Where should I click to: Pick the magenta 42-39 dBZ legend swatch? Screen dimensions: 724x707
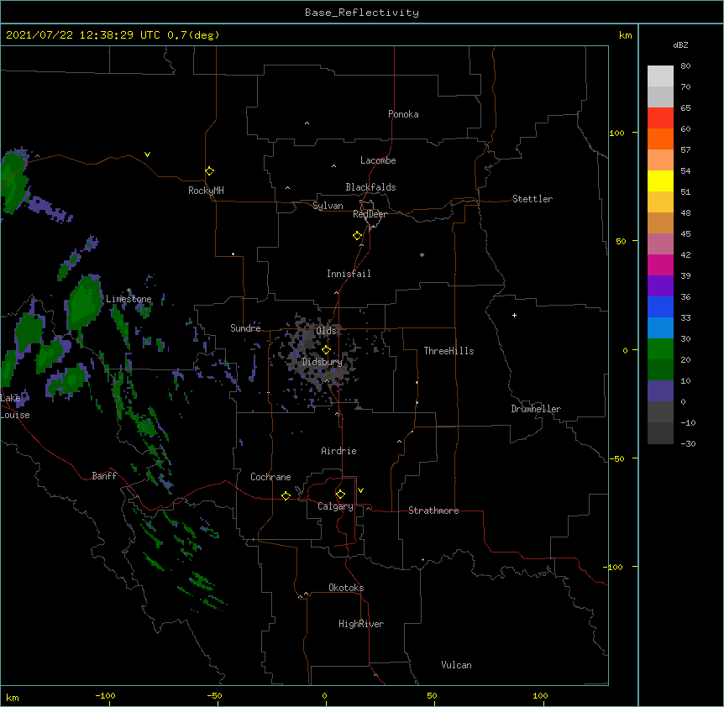click(x=660, y=264)
